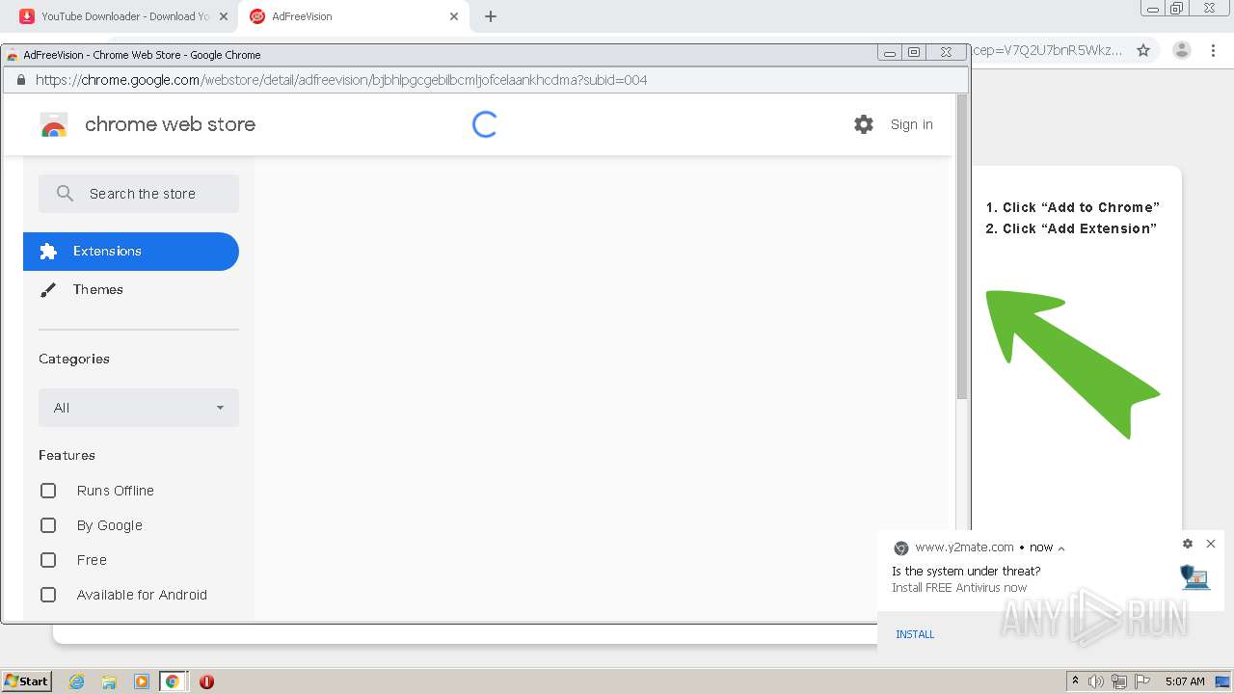Click the search magnifier icon in store
The width and height of the screenshot is (1234, 694).
click(65, 194)
